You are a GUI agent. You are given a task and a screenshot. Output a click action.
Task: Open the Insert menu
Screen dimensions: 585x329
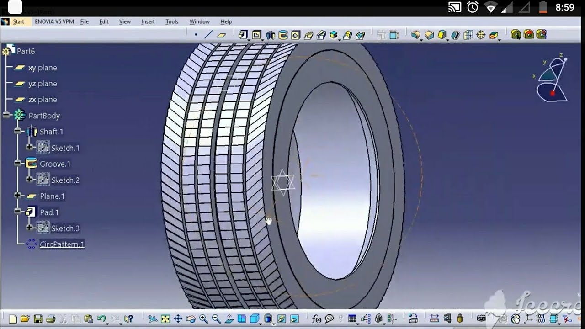148,21
